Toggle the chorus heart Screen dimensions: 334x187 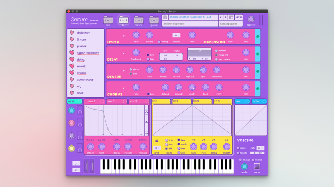click(72, 73)
